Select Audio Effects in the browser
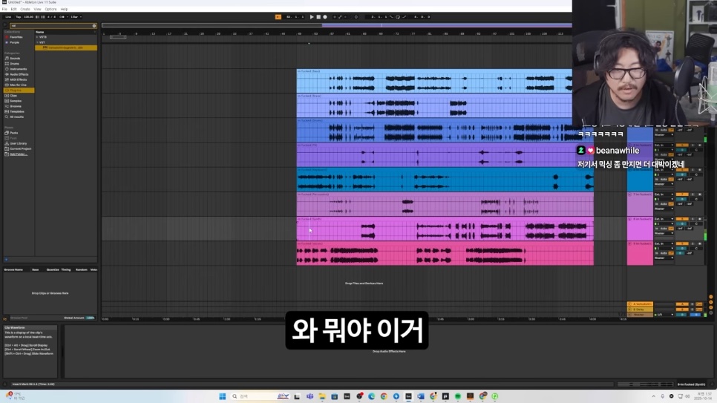 click(x=19, y=74)
